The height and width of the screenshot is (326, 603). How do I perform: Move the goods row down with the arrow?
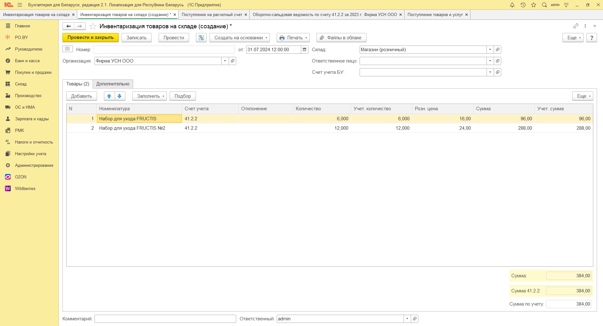pyautogui.click(x=120, y=96)
